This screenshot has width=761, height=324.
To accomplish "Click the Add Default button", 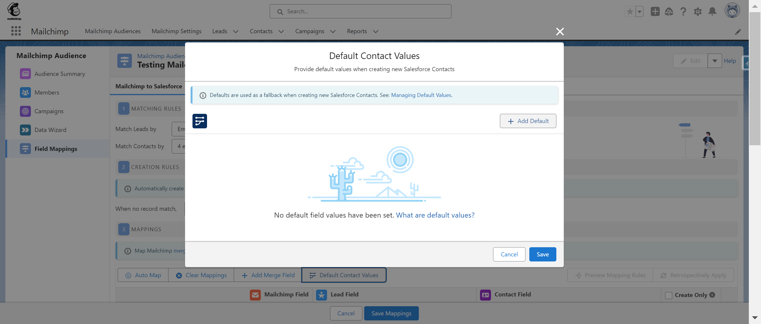I will pos(528,121).
